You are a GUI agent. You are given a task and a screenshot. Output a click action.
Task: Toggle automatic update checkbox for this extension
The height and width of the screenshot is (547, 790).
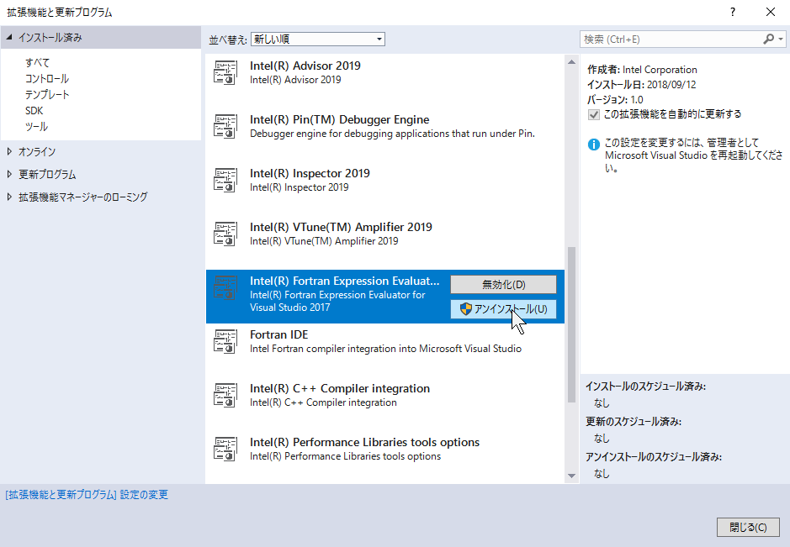(593, 114)
